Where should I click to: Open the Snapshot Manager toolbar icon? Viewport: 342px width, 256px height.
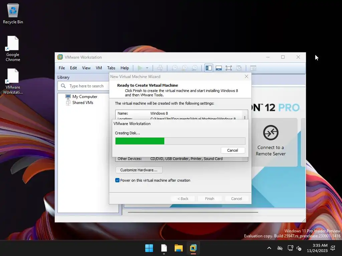[x=195, y=68]
